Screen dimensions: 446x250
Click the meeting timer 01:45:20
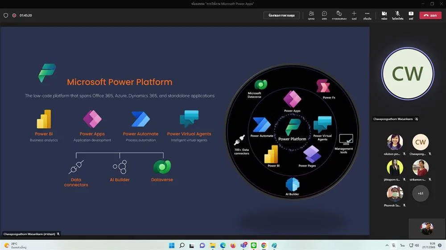click(x=25, y=15)
